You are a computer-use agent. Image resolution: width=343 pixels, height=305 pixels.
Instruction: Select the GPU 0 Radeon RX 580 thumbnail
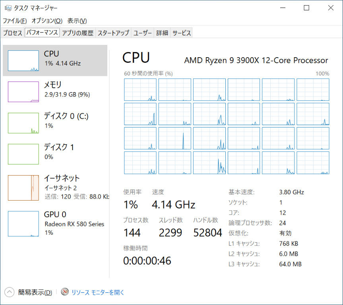[x=23, y=224]
